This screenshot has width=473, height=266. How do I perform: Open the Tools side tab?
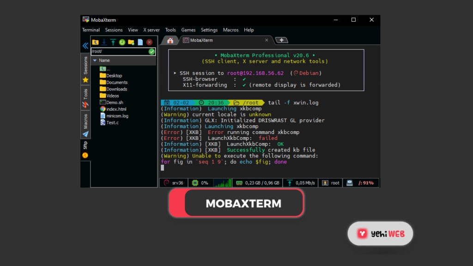tap(85, 97)
